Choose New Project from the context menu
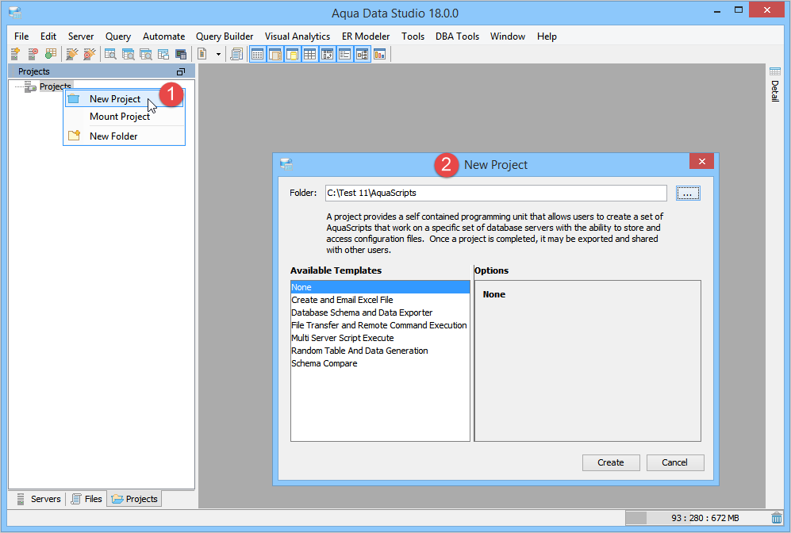The image size is (791, 533). coord(124,99)
